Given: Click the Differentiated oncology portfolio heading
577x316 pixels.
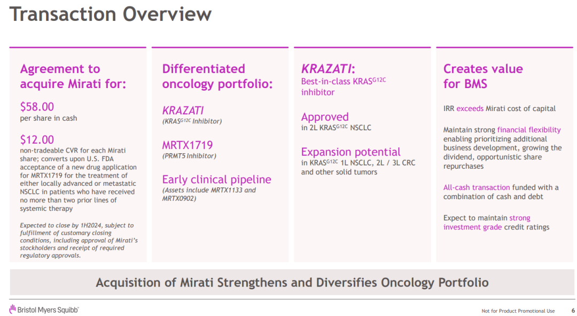Looking at the screenshot, I should [x=217, y=76].
